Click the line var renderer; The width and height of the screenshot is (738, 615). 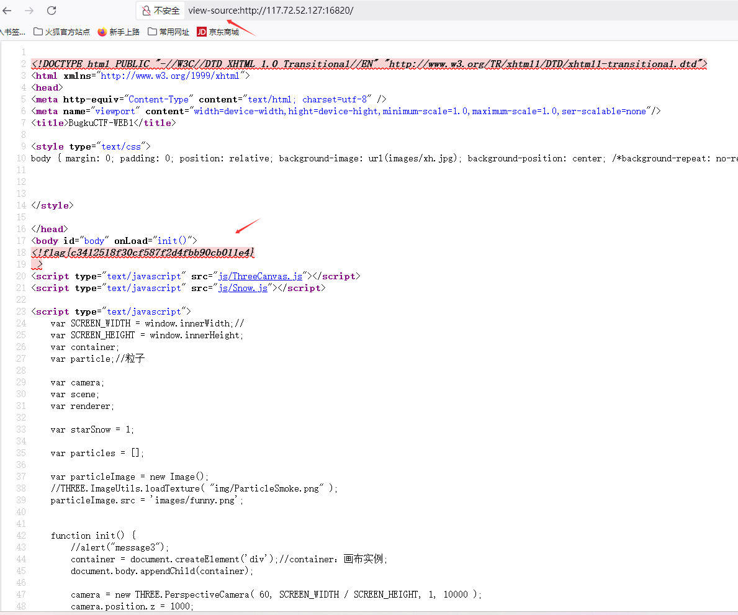pos(83,406)
